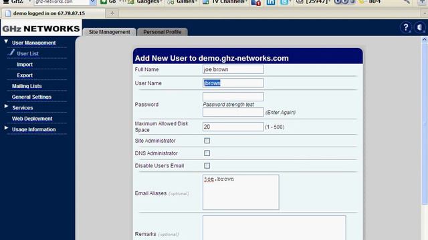Enable the DNS Administrator checkbox
Screen dimensions: 428x240
207,153
